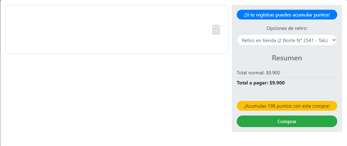Click blank grey space in the summary panel
The height and width of the screenshot is (146, 347).
click(287, 93)
